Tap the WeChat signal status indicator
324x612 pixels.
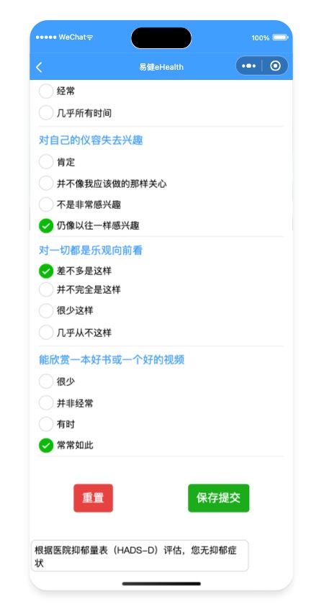pos(64,37)
